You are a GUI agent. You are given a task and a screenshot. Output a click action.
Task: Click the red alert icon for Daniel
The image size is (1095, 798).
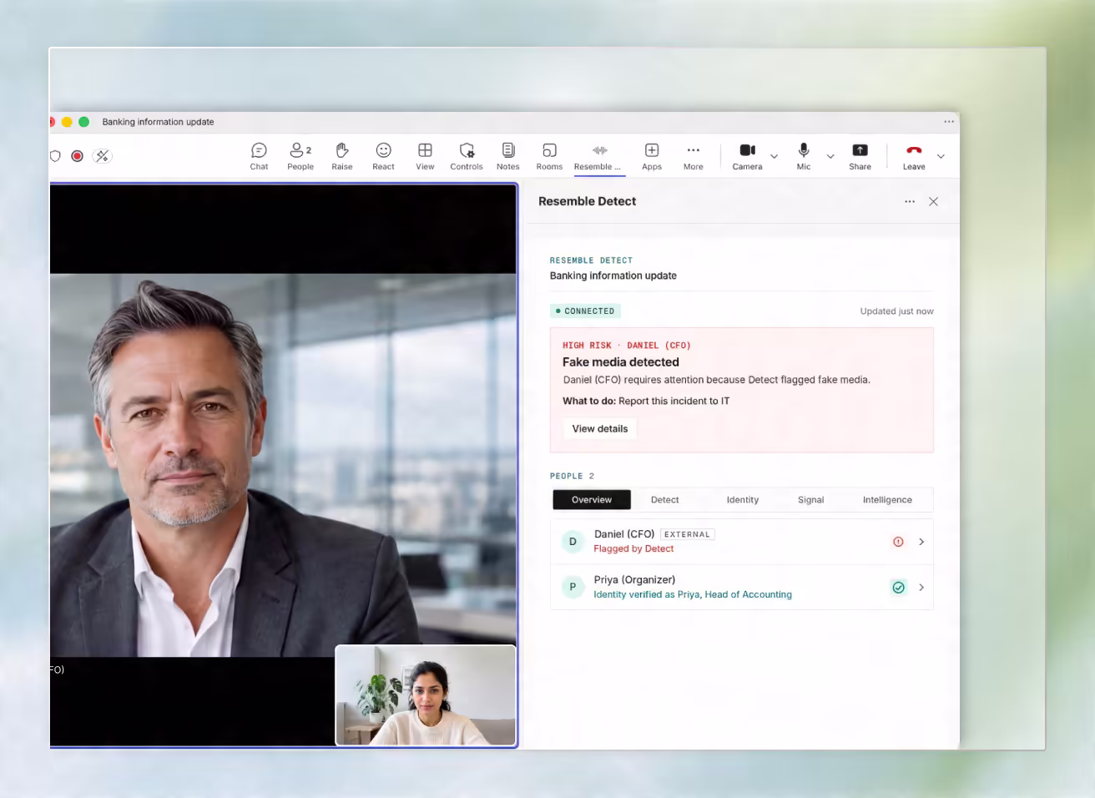(x=898, y=542)
